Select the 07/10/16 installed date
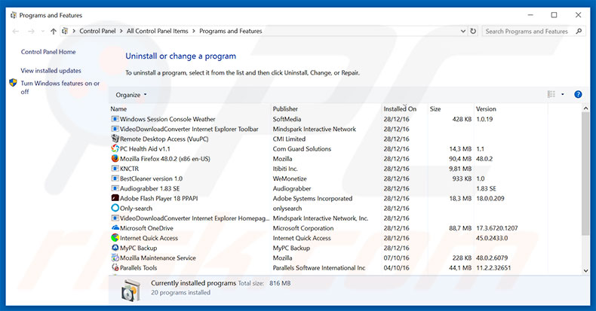This screenshot has height=311, width=596. 396,258
